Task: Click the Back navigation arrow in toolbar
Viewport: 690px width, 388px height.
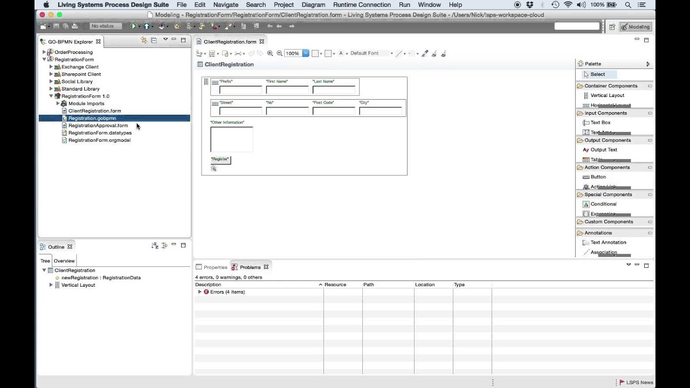Action: [x=279, y=26]
